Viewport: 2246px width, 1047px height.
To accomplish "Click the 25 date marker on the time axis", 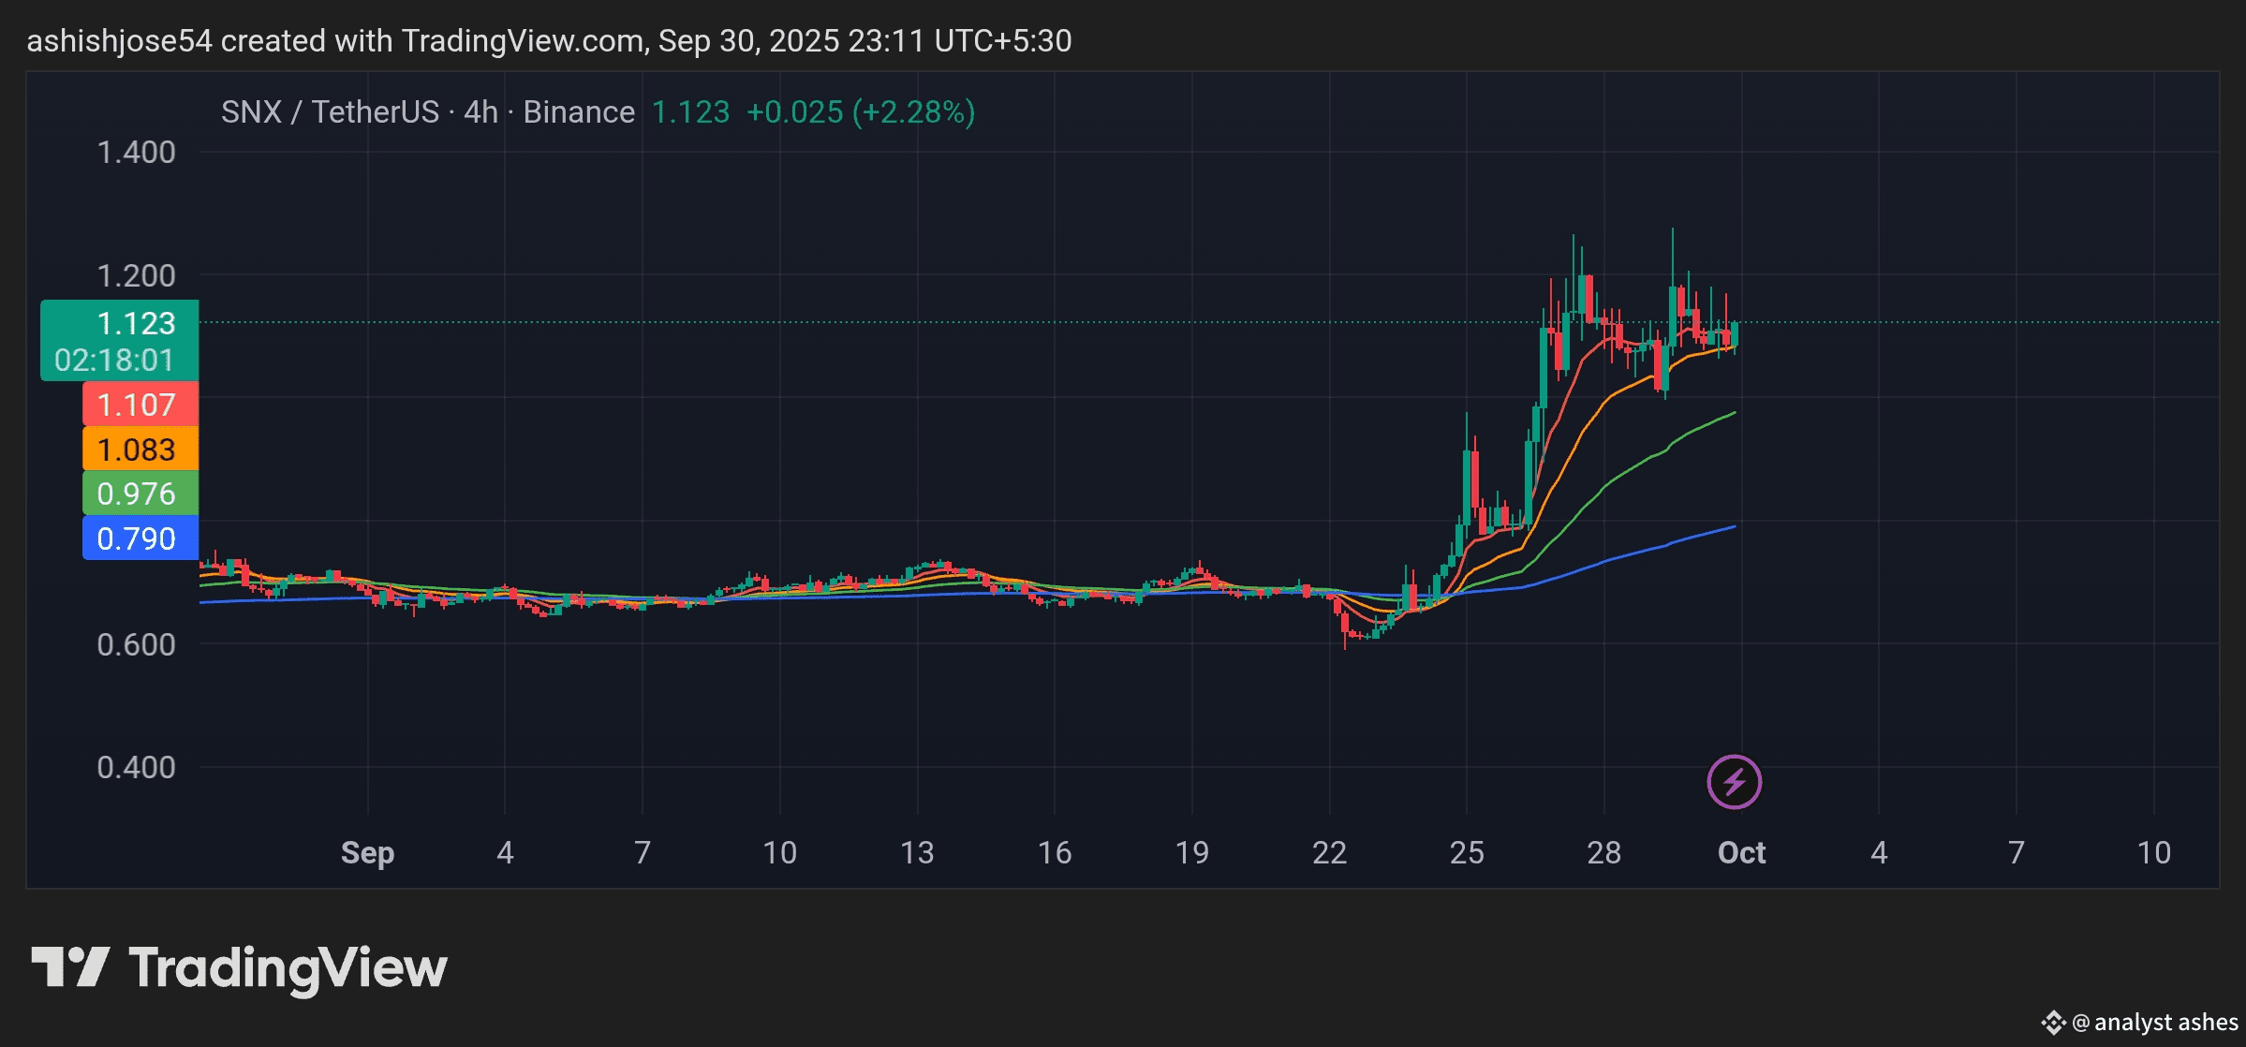I will click(1466, 852).
